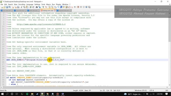Close the hadoop-env.cmd tab with its red X
The width and height of the screenshot is (171, 96).
[x=55, y=11]
